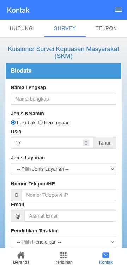Select the Laki-Laki radio button

[13, 123]
